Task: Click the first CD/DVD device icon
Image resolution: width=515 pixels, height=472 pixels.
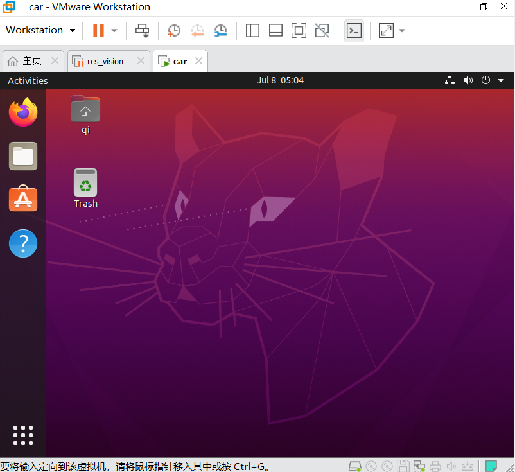Action: (x=371, y=466)
